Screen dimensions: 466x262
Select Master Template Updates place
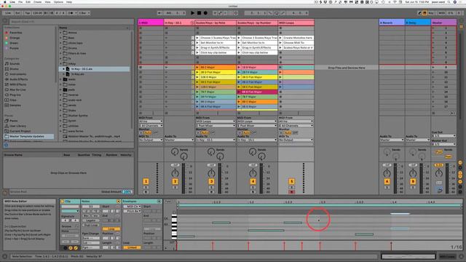28,136
